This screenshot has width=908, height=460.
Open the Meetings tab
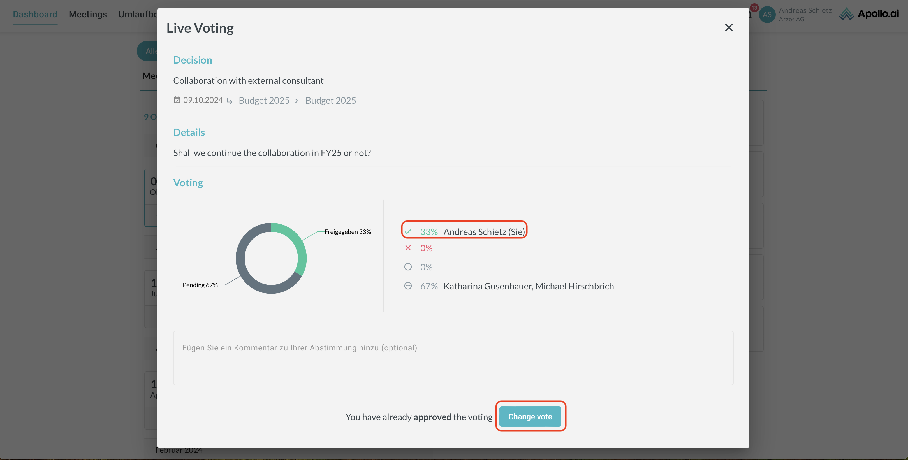[88, 14]
